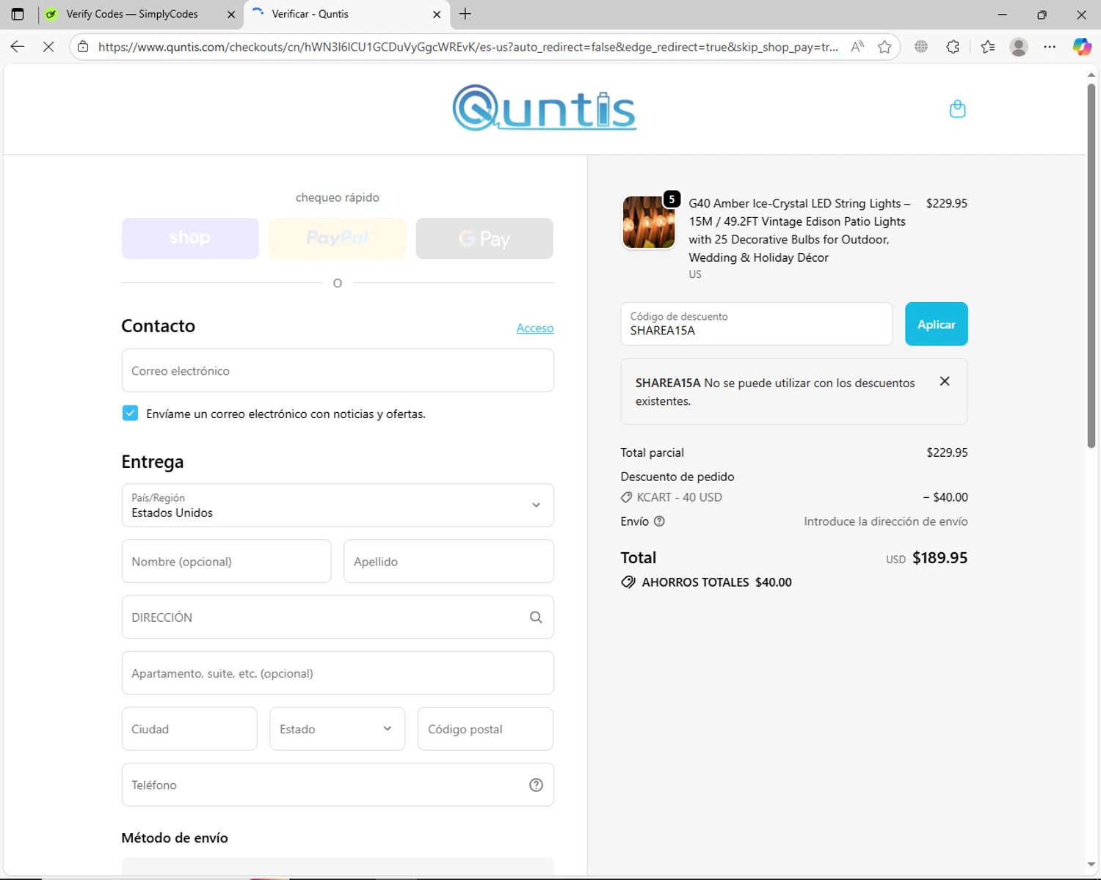Screen dimensions: 1101x880
Task: Focus the DIRECCIÓN input field
Action: point(338,617)
